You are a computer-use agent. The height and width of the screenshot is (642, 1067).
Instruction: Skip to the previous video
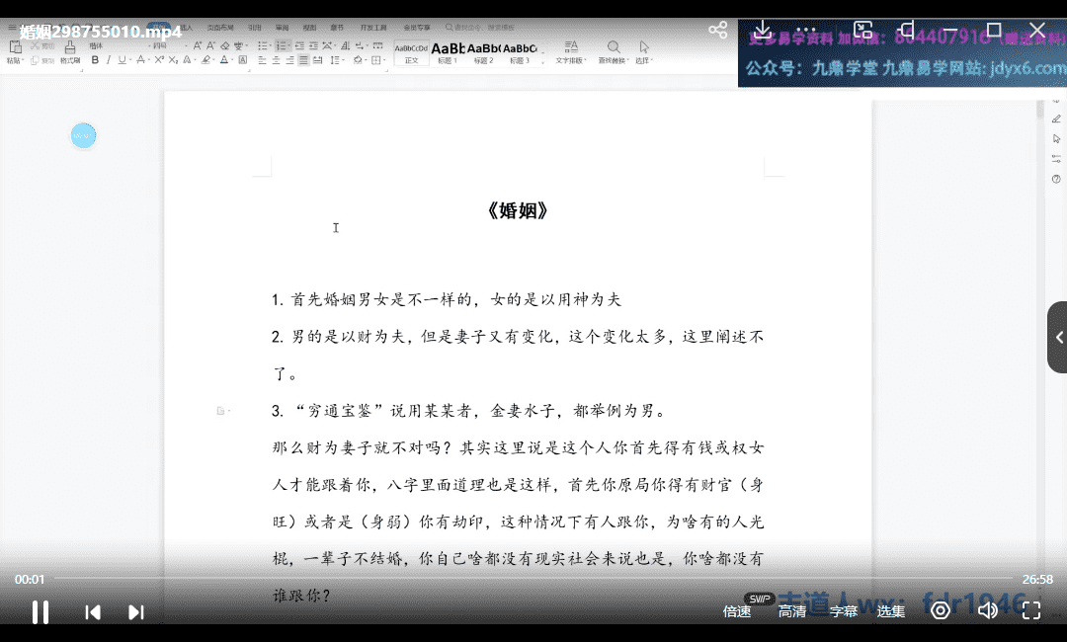[x=93, y=612]
